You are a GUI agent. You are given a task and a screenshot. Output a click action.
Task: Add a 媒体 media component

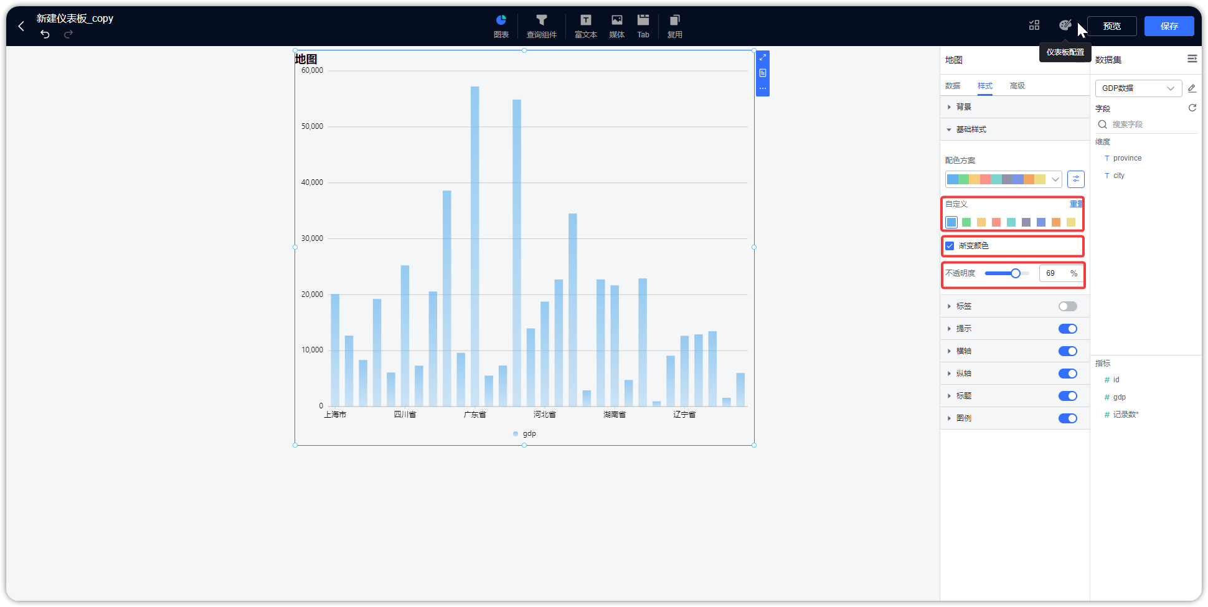click(x=617, y=26)
